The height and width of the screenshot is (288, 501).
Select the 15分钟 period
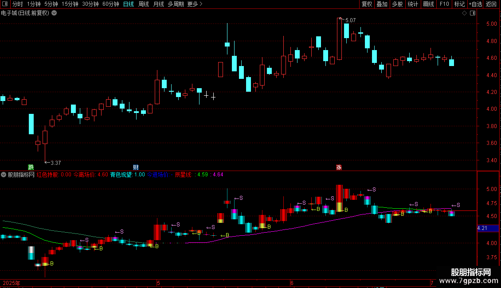tap(70, 4)
